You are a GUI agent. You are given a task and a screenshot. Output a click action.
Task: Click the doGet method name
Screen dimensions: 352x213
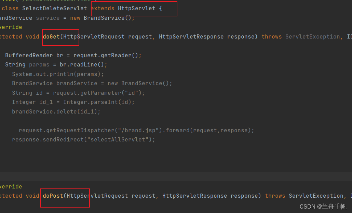[x=51, y=37]
